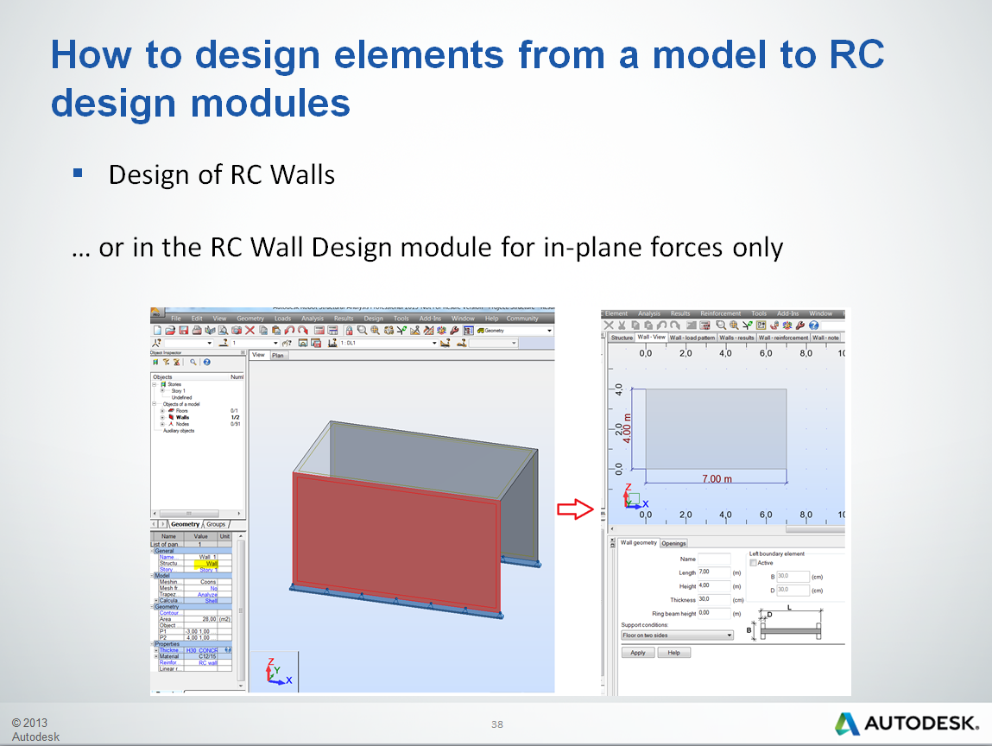Viewport: 992px width, 746px height.
Task: Click the Object Inspector search magnifier icon
Action: 193,363
